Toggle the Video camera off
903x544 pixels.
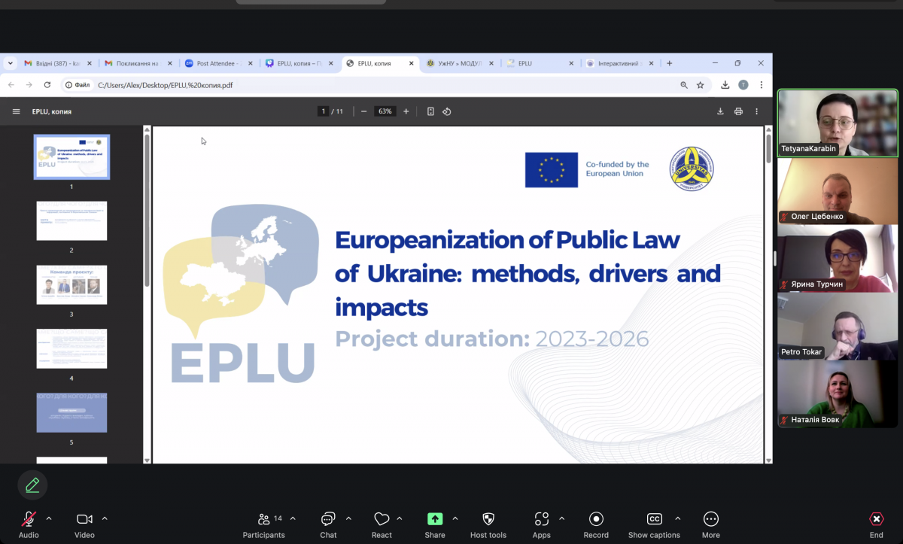[84, 518]
